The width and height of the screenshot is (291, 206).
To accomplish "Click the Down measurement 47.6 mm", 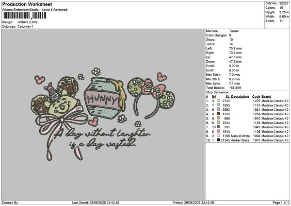I will [x=235, y=62].
